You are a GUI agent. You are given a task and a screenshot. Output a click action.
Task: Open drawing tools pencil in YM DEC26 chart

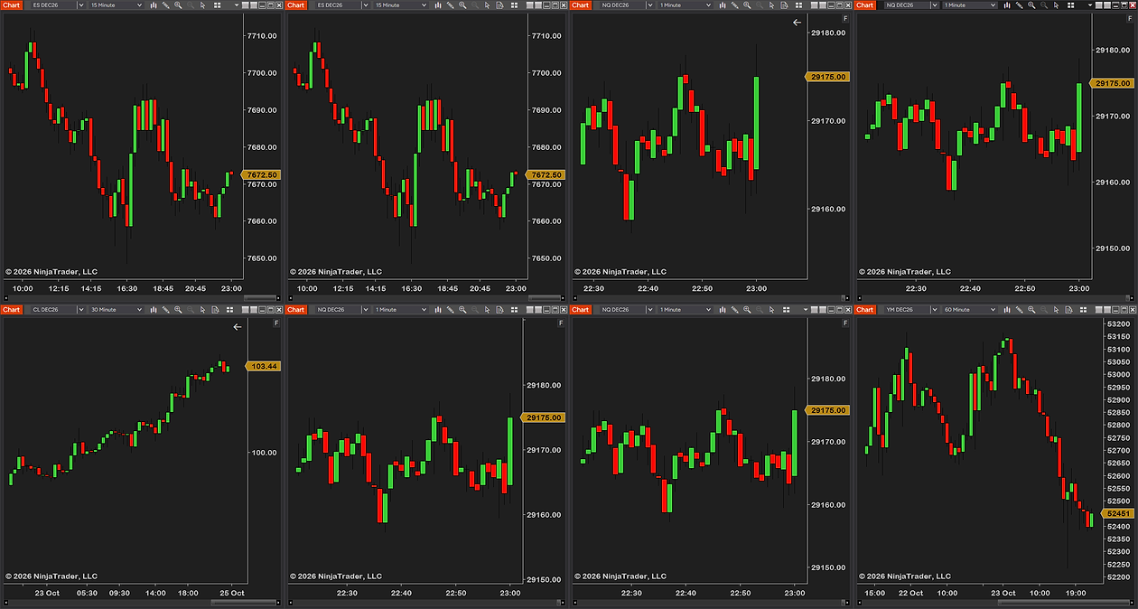tap(1020, 310)
